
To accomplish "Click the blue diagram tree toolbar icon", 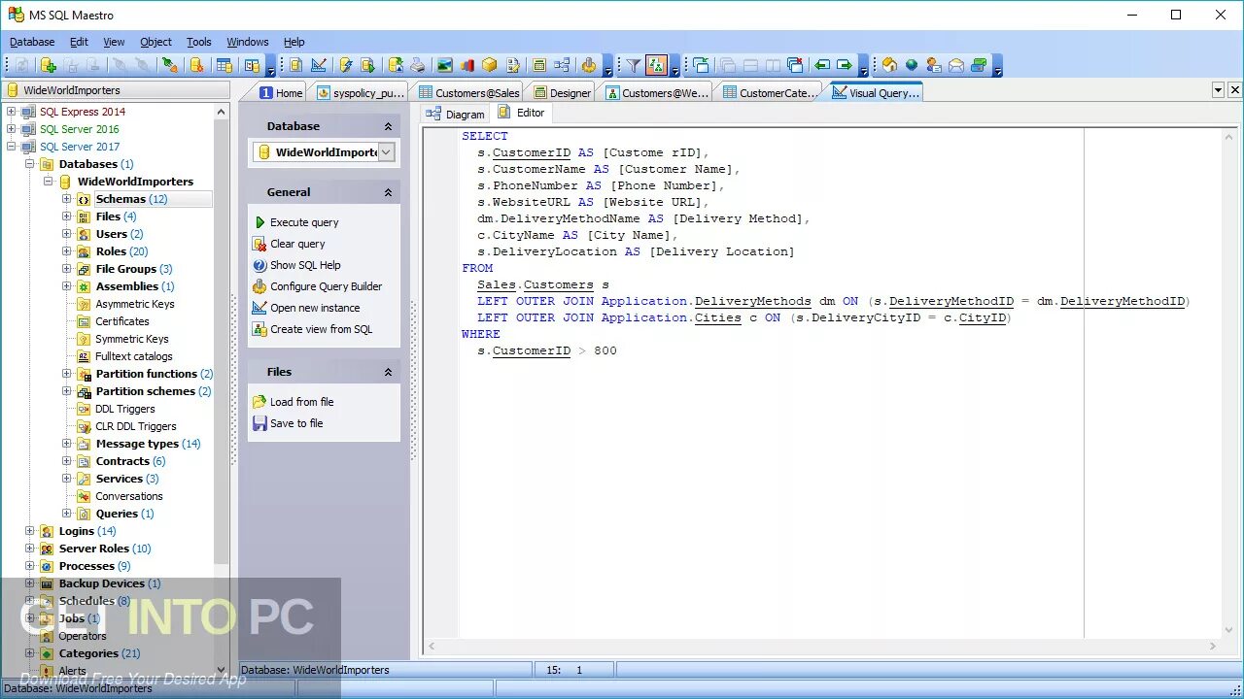I will coord(562,65).
